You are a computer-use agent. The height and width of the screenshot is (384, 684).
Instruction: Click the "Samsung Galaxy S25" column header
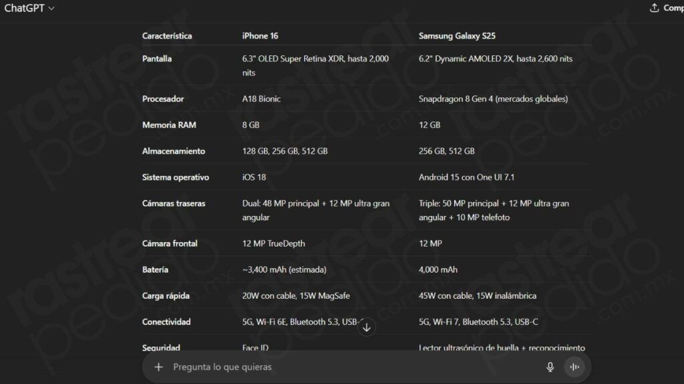pyautogui.click(x=457, y=36)
